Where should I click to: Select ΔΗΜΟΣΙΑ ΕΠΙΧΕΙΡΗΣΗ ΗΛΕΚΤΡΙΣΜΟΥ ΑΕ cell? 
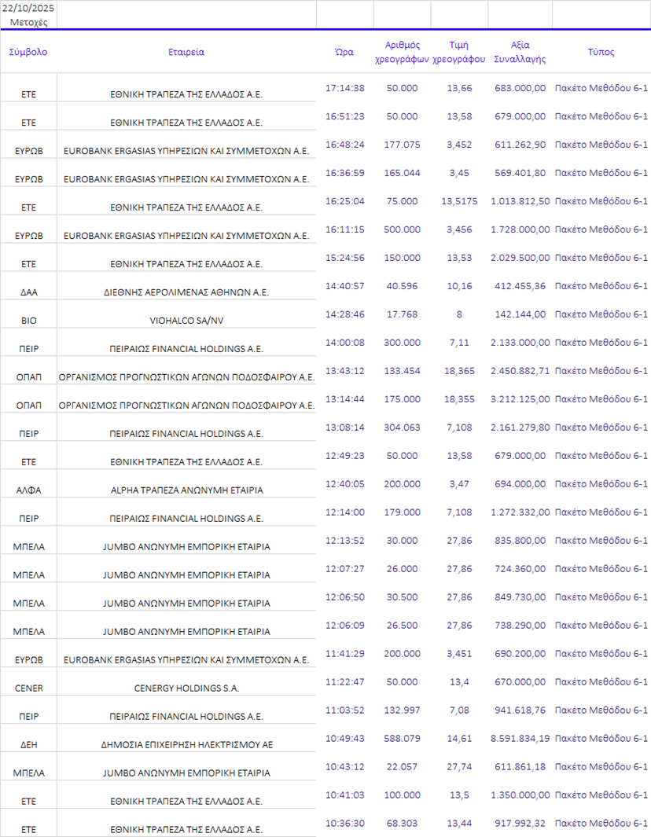(x=186, y=745)
